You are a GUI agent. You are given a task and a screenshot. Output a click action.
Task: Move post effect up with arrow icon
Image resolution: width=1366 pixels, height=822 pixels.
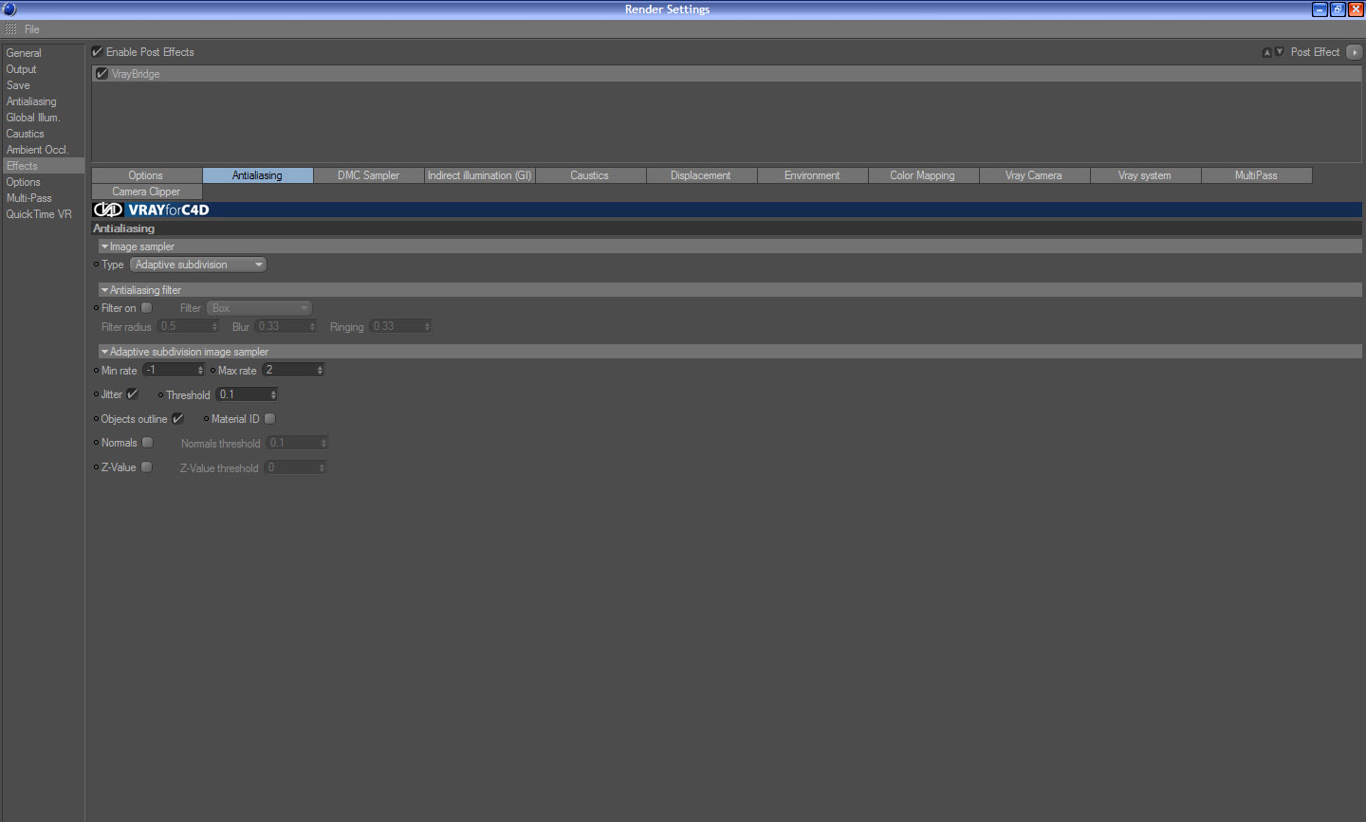[x=1266, y=52]
